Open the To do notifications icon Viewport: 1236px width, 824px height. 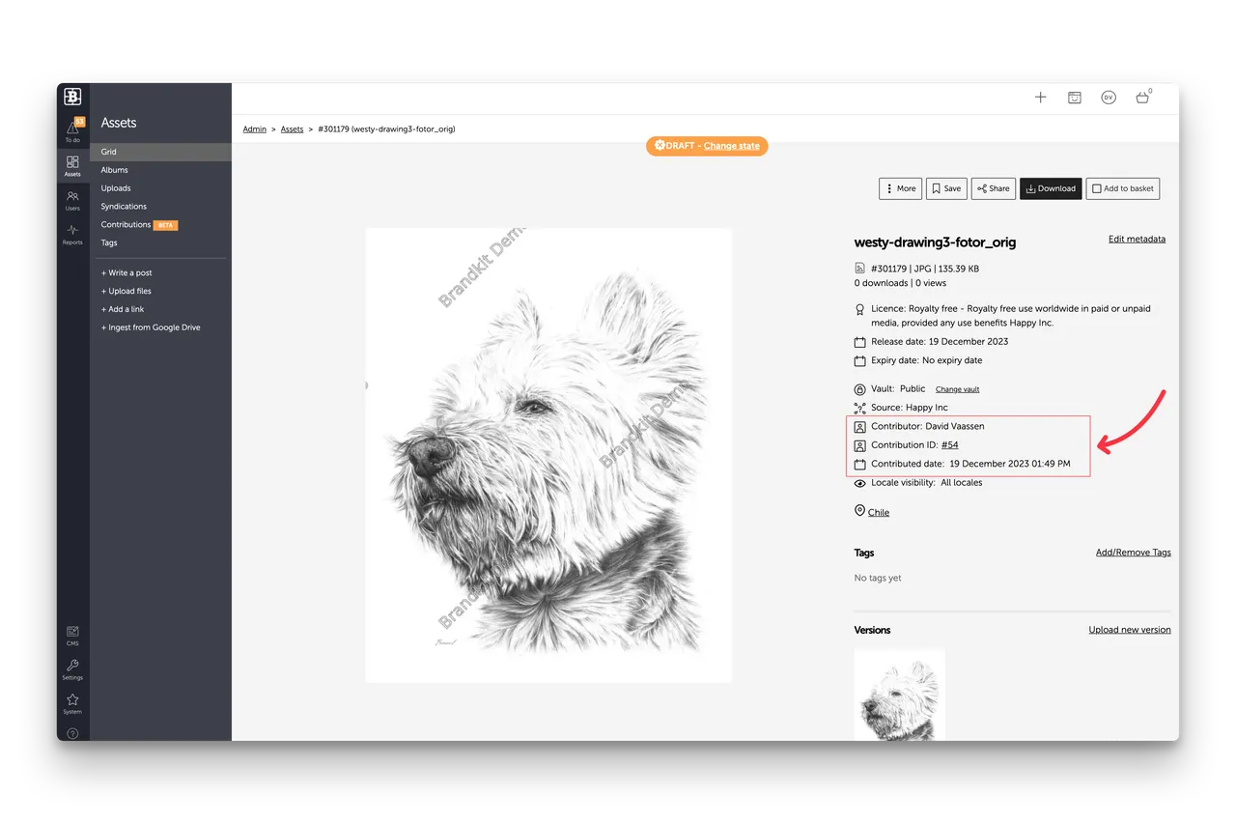72,129
